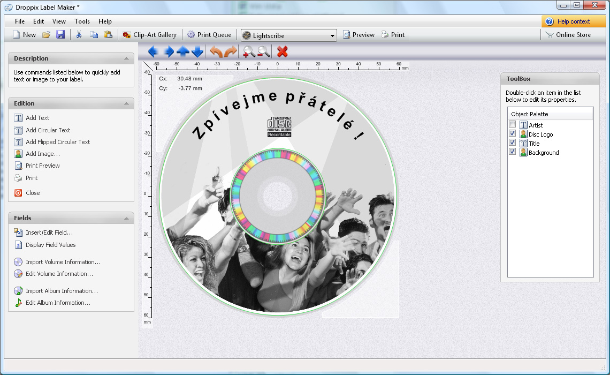Enable the Artist object checkbox

click(x=513, y=125)
